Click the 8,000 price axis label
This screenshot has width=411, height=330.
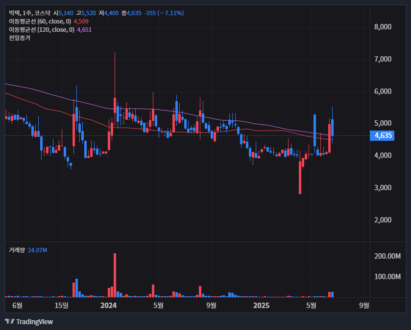point(383,27)
